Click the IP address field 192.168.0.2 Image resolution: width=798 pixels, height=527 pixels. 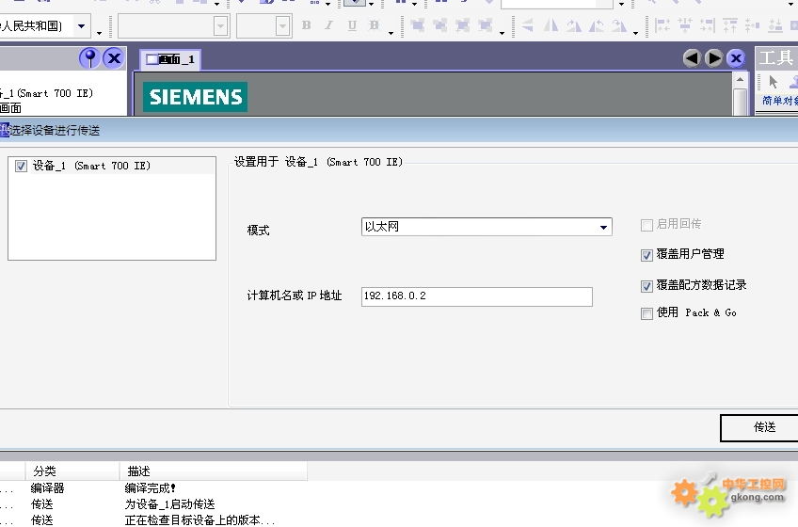(x=476, y=296)
